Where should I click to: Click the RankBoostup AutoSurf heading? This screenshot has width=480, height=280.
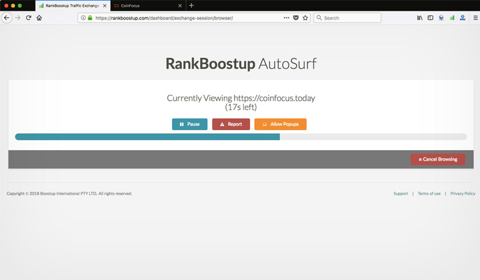tap(241, 63)
